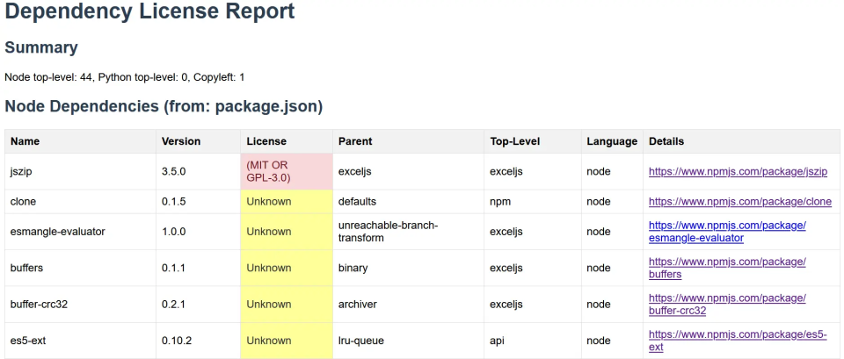The height and width of the screenshot is (359, 844).
Task: Click the Version column header
Action: (x=181, y=141)
